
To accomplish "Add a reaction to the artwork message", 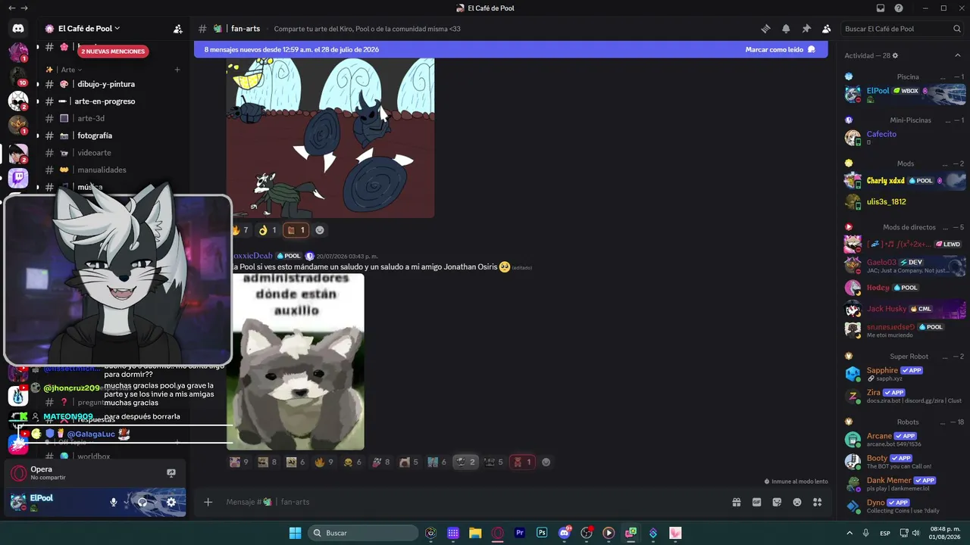I will (320, 230).
